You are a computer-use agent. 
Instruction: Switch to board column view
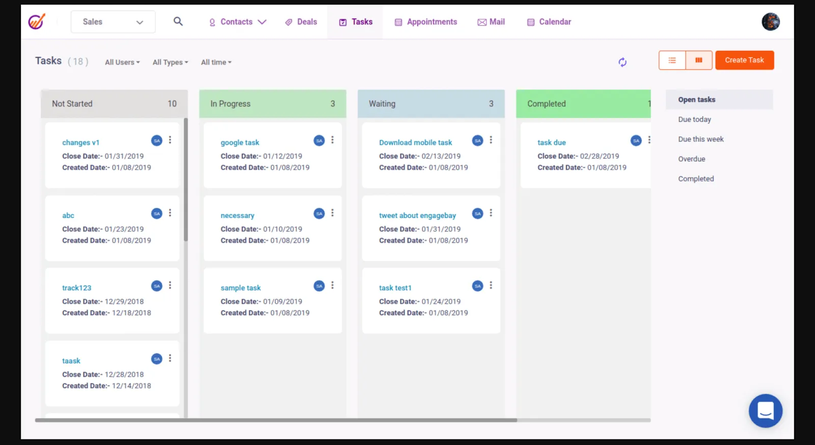coord(699,60)
